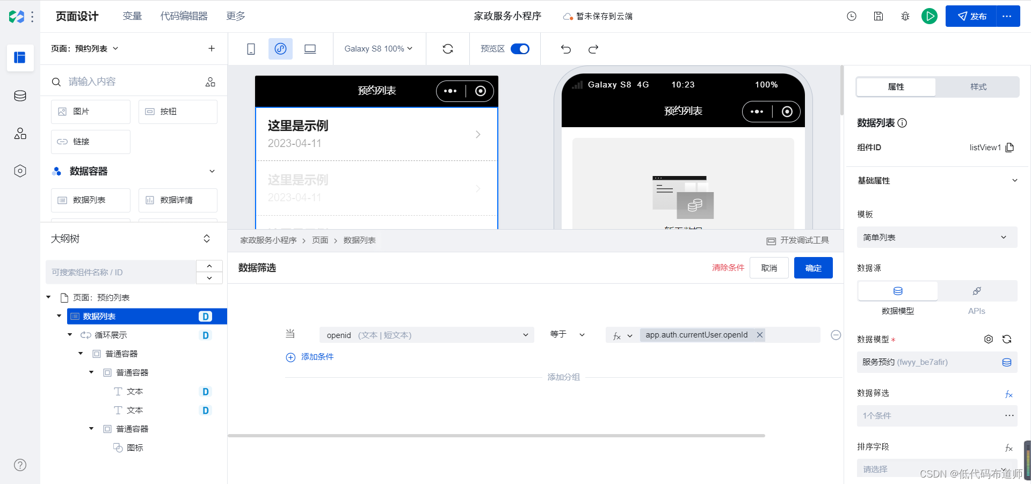Collapse the 循环展示 tree node

(x=70, y=335)
